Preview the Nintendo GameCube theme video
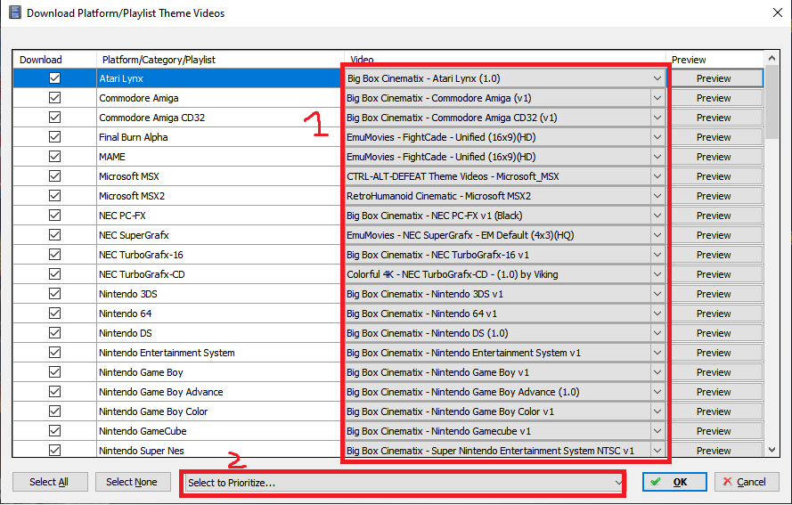The height and width of the screenshot is (505, 792). click(x=714, y=431)
